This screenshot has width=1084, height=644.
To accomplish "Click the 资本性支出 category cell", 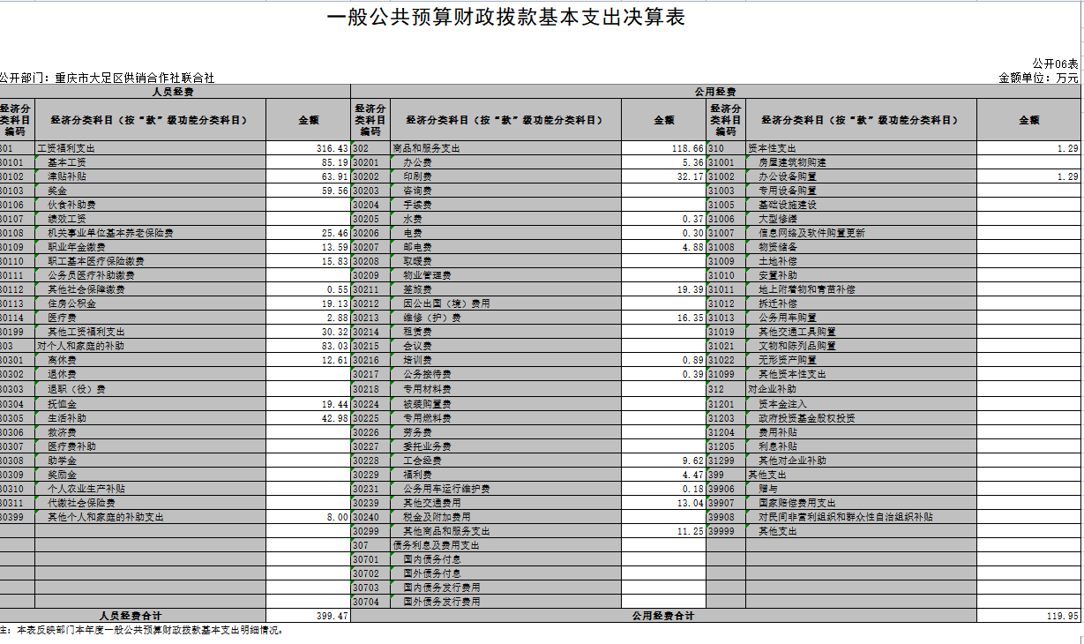I will (861, 148).
